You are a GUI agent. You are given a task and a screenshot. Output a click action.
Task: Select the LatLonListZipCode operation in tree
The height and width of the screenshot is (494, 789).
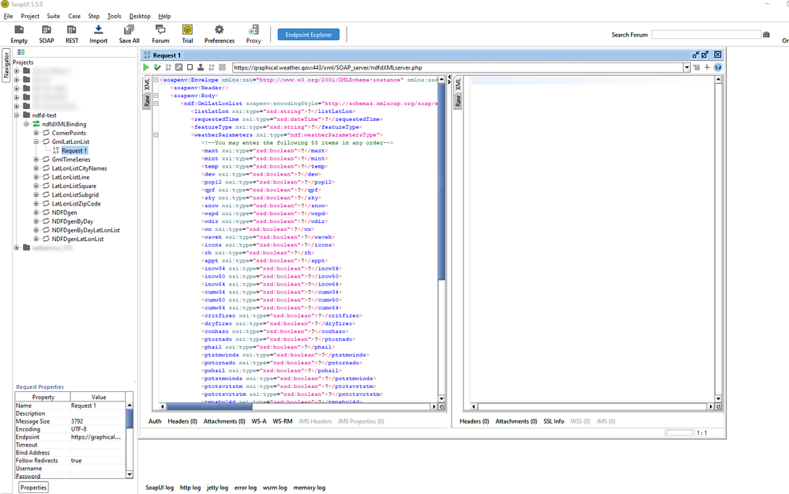point(76,204)
